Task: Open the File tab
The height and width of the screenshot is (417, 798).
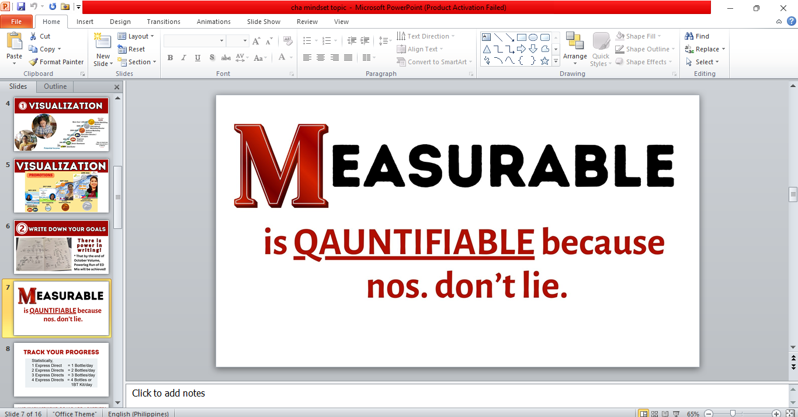Action: 16,22
